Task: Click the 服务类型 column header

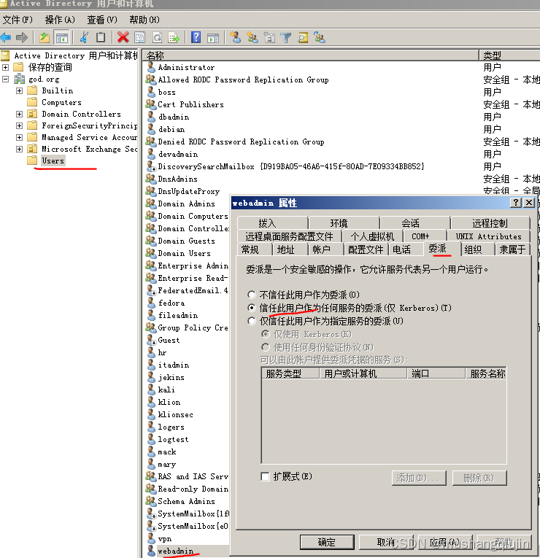Action: point(290,373)
